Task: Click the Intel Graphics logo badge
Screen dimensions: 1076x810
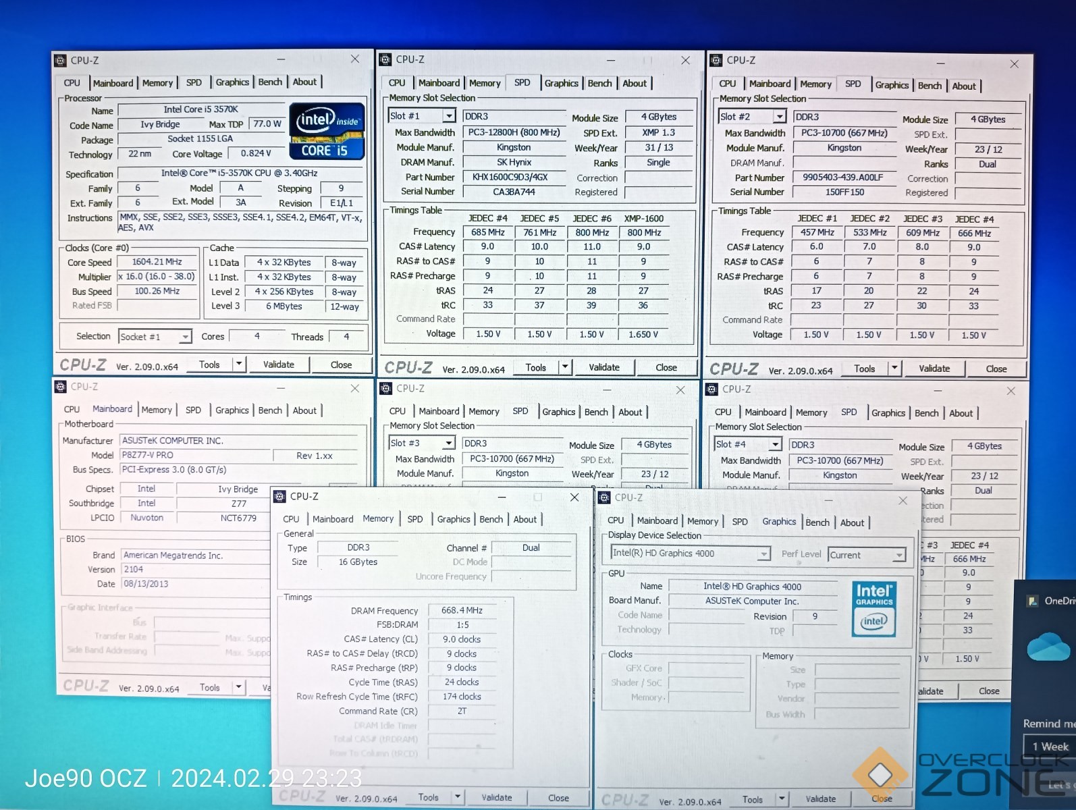Action: (x=874, y=609)
